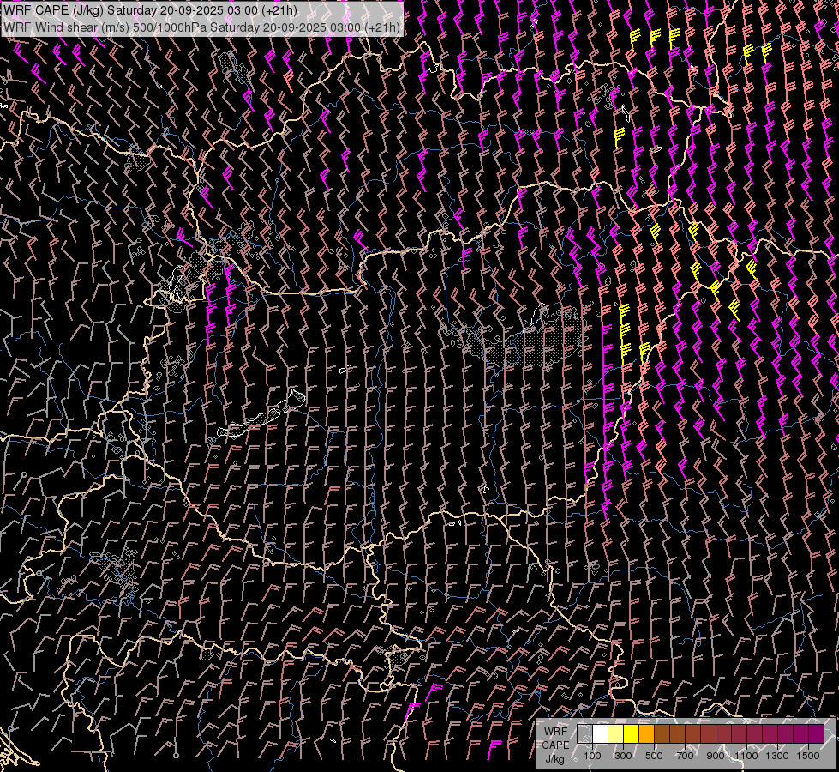Click the WRF CAPE (J/kg) title line

151,10
